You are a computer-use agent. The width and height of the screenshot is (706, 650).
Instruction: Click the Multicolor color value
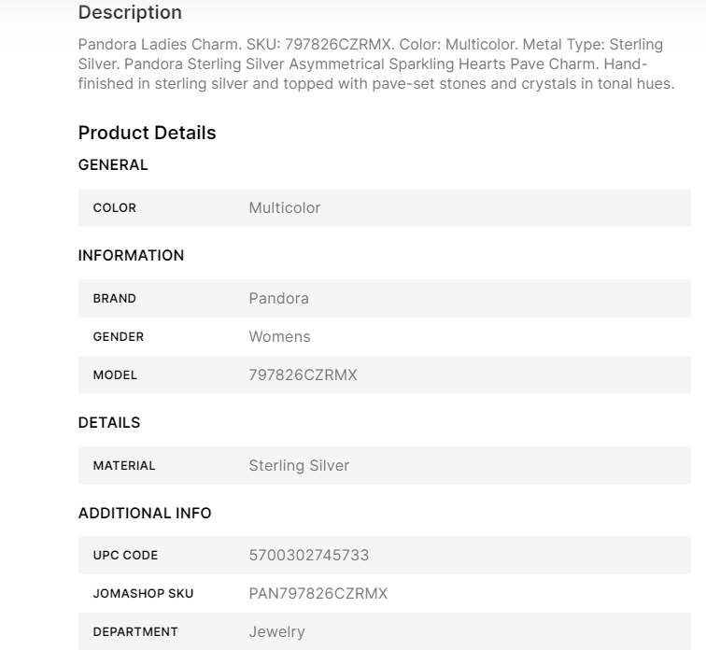pyautogui.click(x=285, y=208)
